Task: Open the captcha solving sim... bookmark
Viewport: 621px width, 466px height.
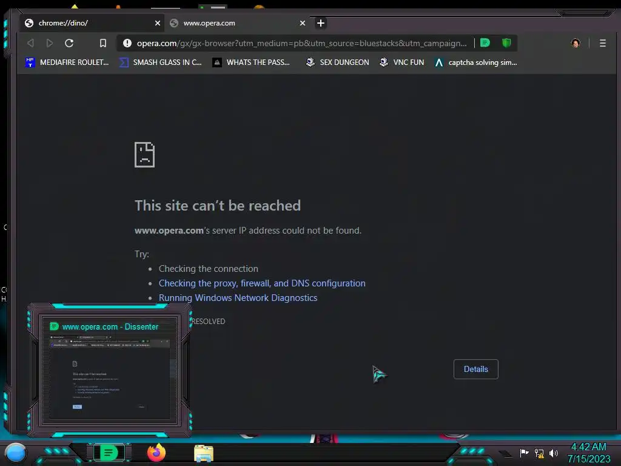Action: click(x=475, y=62)
